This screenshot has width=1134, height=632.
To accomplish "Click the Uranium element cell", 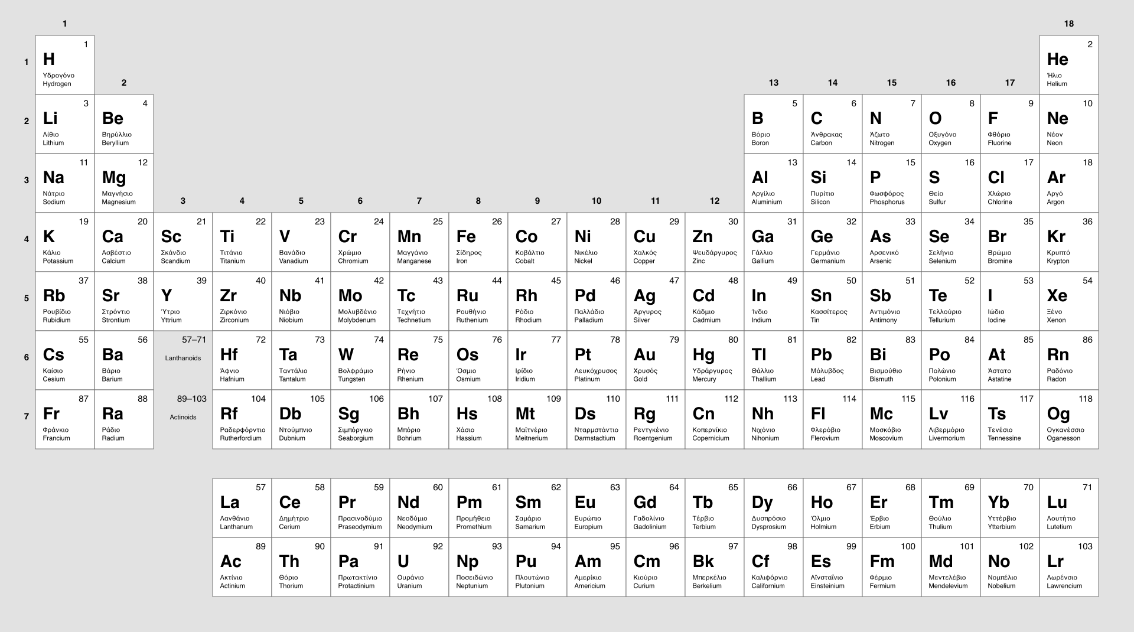I will (x=419, y=567).
